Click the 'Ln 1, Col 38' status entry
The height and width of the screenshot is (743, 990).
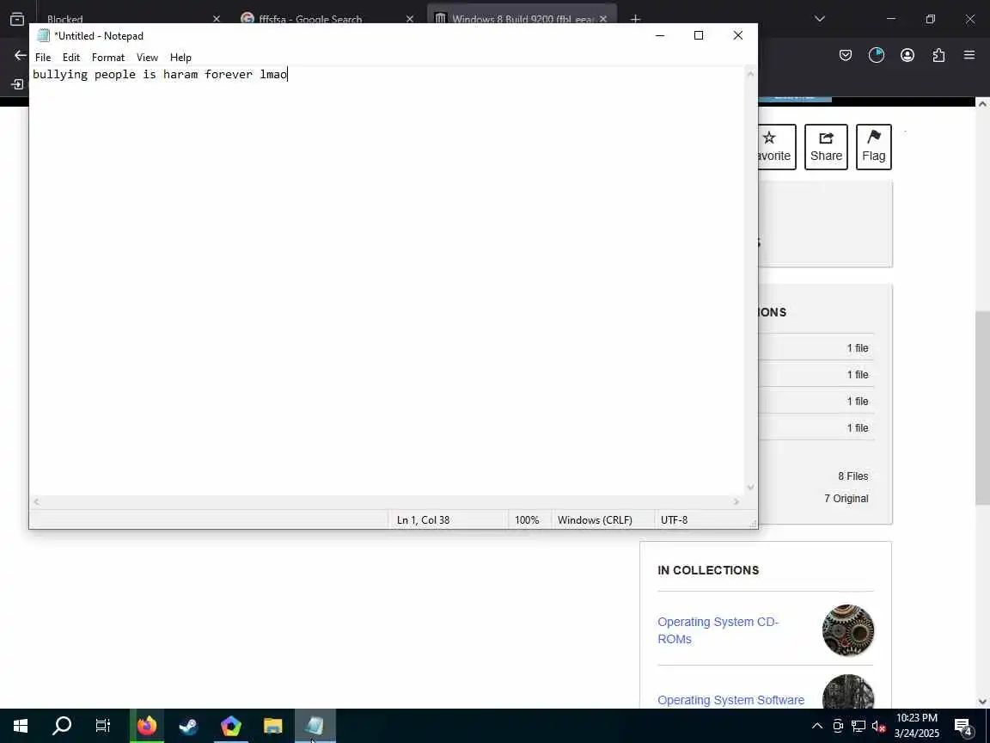click(x=423, y=520)
